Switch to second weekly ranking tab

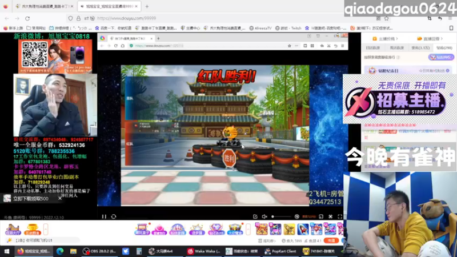click(396, 48)
